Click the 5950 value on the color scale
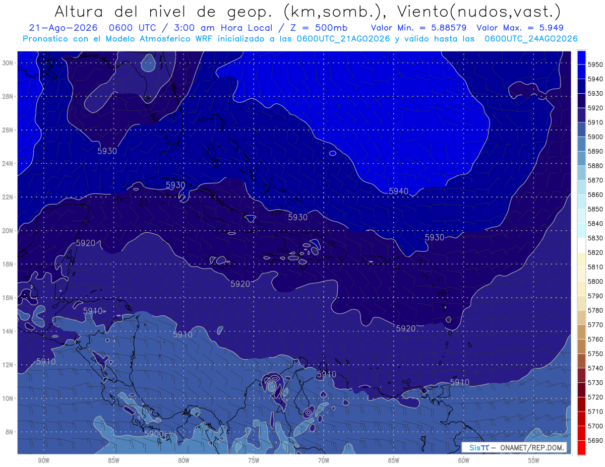Viewport: 605px width, 467px height. tap(595, 64)
